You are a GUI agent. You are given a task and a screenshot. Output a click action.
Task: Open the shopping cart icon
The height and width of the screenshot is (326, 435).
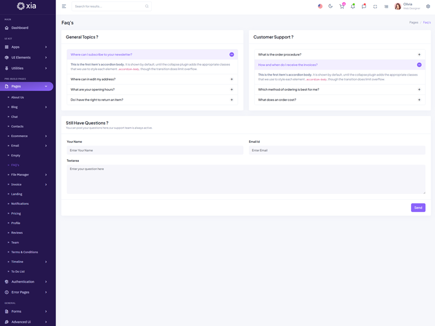pyautogui.click(x=341, y=7)
